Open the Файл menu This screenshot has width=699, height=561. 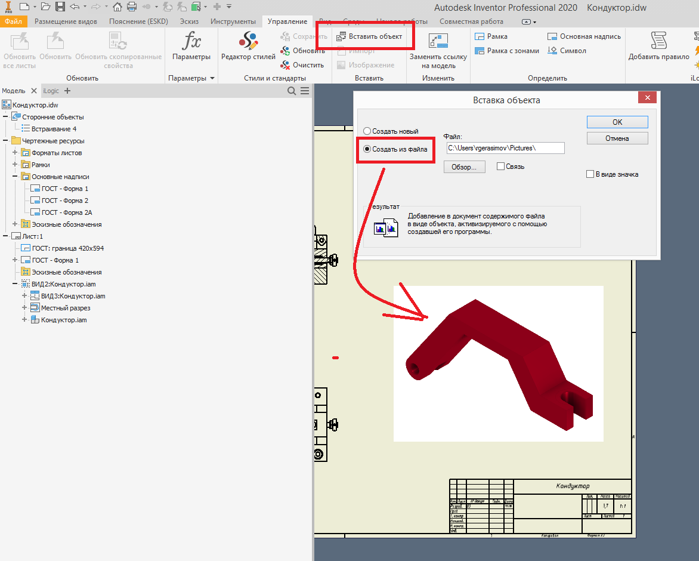[x=13, y=21]
